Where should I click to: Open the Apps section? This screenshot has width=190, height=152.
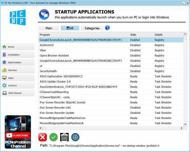(18, 78)
